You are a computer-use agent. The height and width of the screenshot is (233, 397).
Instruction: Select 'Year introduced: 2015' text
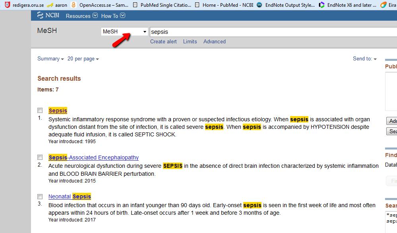pos(72,181)
